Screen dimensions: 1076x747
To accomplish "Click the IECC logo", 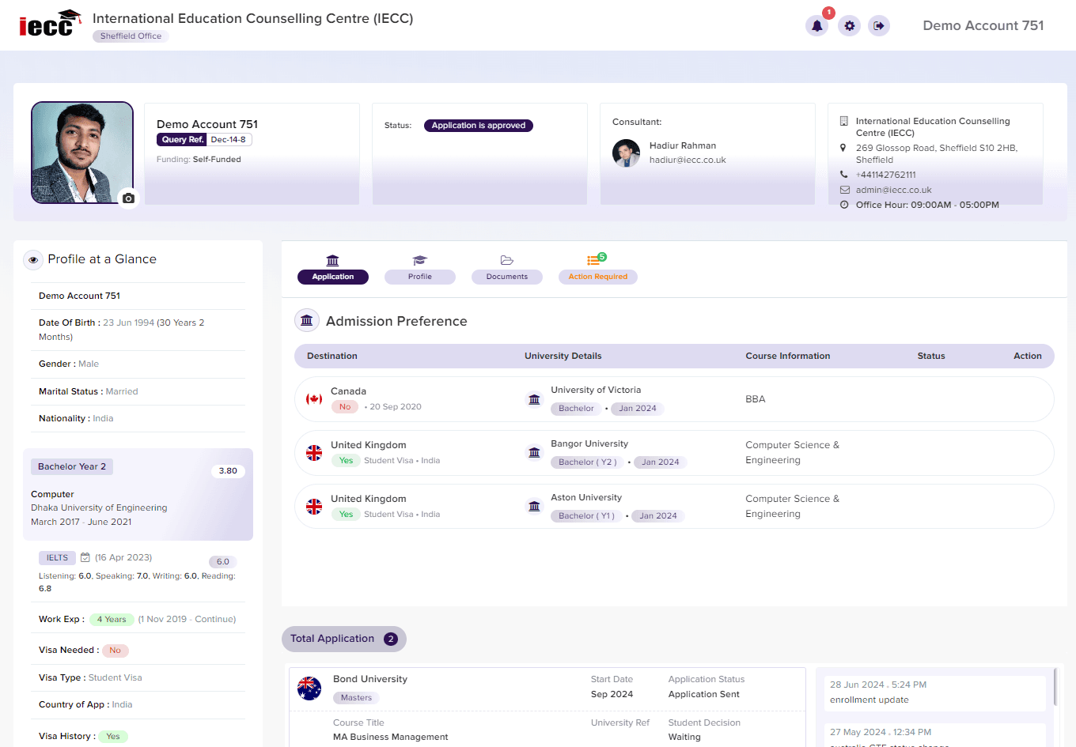I will [51, 24].
